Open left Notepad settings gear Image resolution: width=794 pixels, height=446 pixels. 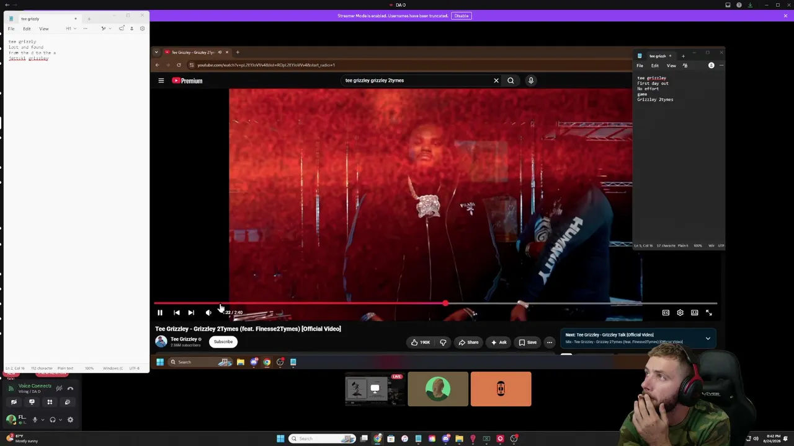point(142,28)
